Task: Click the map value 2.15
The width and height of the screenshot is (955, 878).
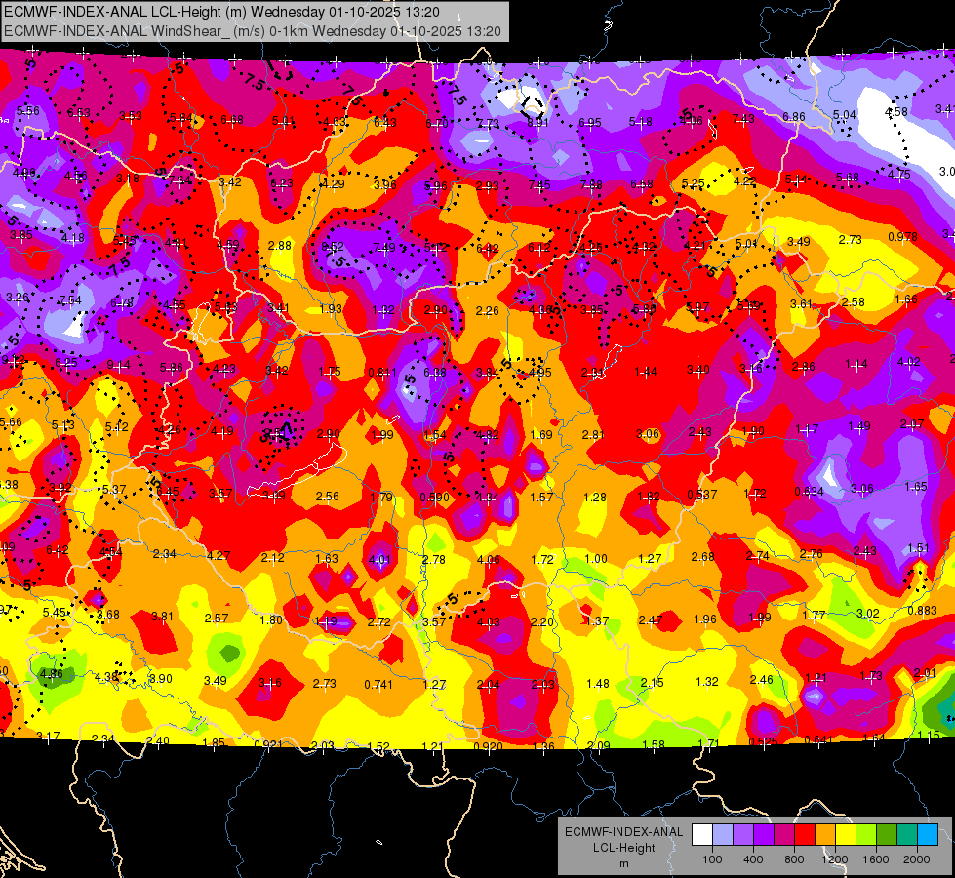Action: click(x=652, y=683)
